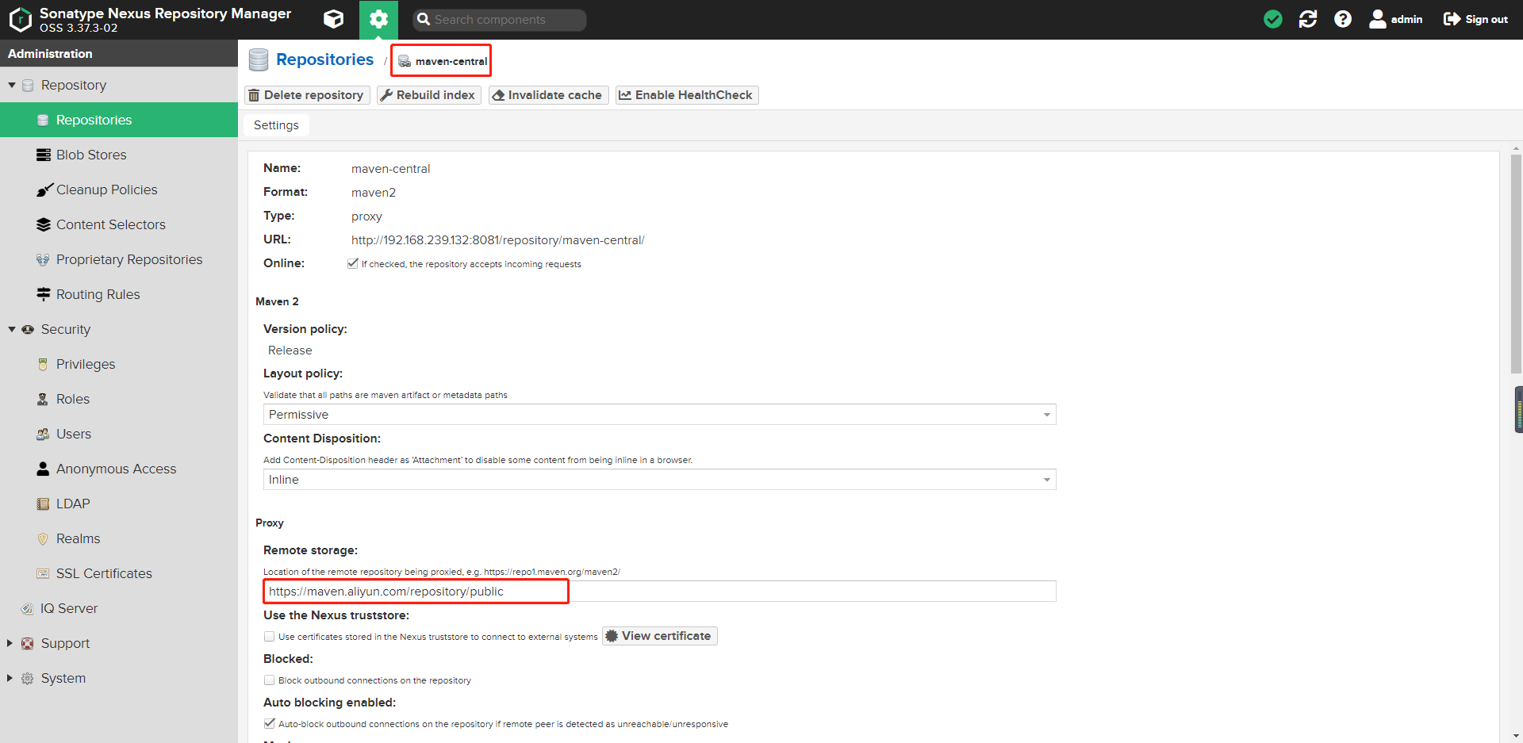Uncheck the Online checkbox

click(353, 263)
